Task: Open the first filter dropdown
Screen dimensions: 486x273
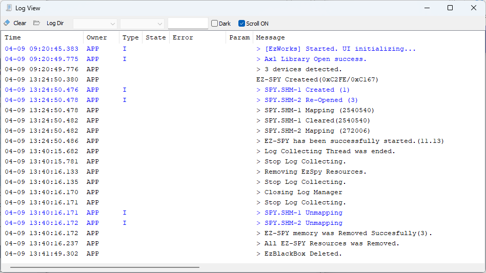Action: click(x=95, y=24)
